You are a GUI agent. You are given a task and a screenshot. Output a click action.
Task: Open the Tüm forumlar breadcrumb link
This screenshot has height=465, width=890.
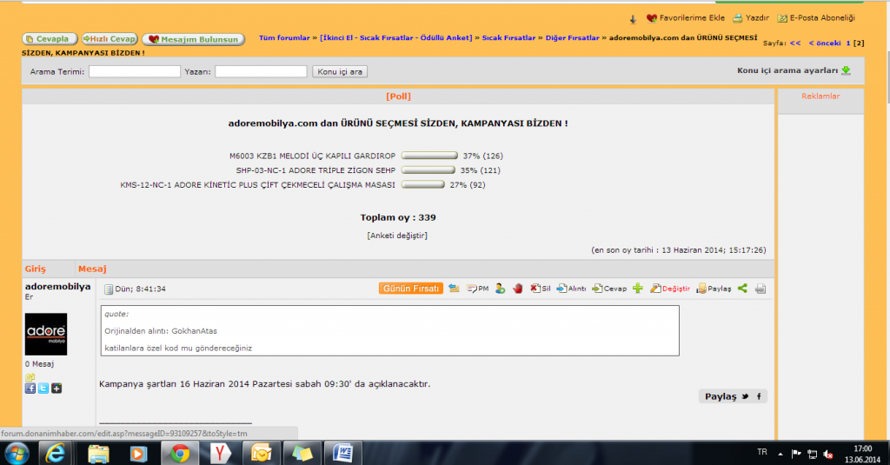(284, 38)
